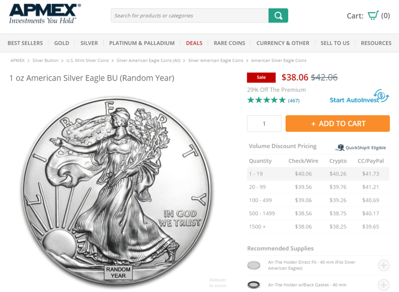Go to Silver Bullion breadcrumb

tap(45, 60)
